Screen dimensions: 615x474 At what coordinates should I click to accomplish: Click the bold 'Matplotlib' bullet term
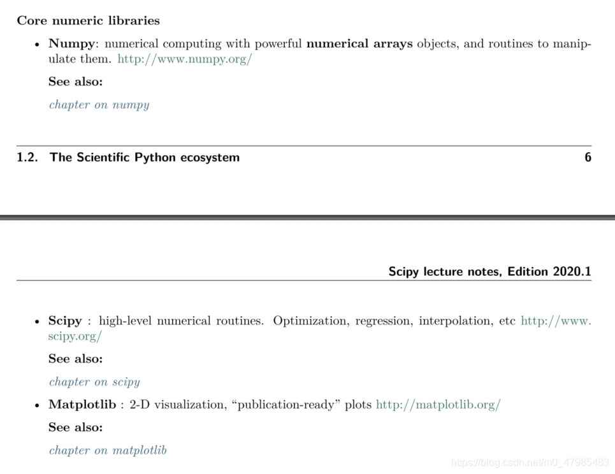click(82, 405)
